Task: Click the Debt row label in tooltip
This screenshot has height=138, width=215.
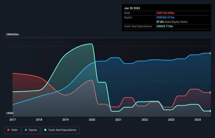Action: click(127, 13)
